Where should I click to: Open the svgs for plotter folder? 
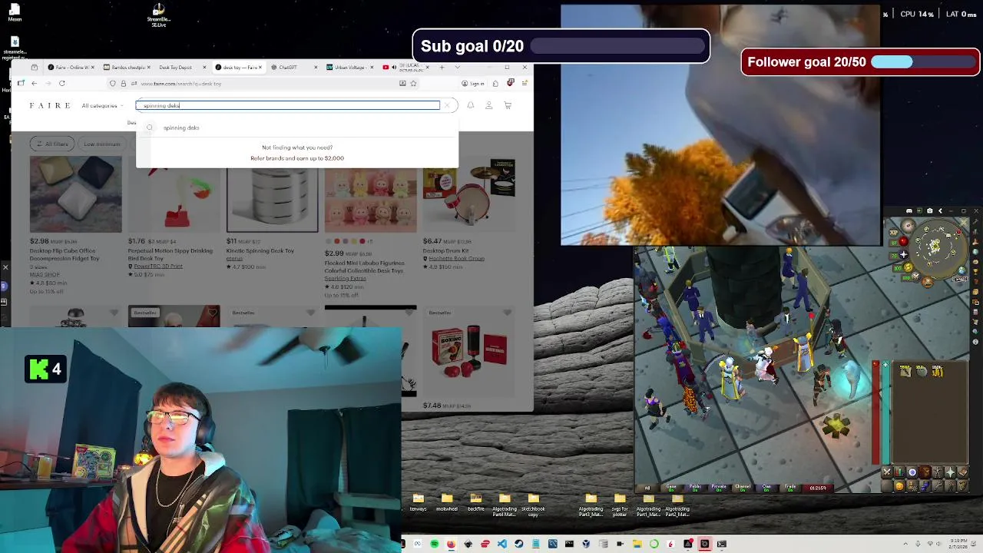(x=620, y=505)
